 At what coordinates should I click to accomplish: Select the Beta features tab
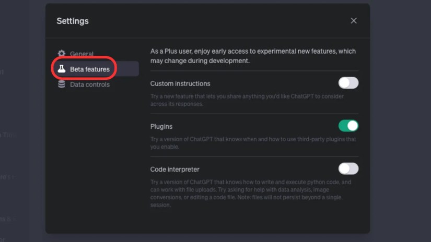coord(95,69)
